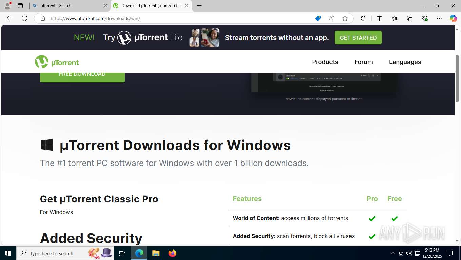
Task: Click the 'World of Content' feature row
Action: point(317,218)
